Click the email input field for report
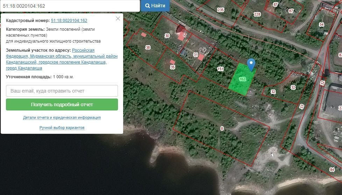The height and width of the screenshot is (195, 342). pyautogui.click(x=62, y=91)
